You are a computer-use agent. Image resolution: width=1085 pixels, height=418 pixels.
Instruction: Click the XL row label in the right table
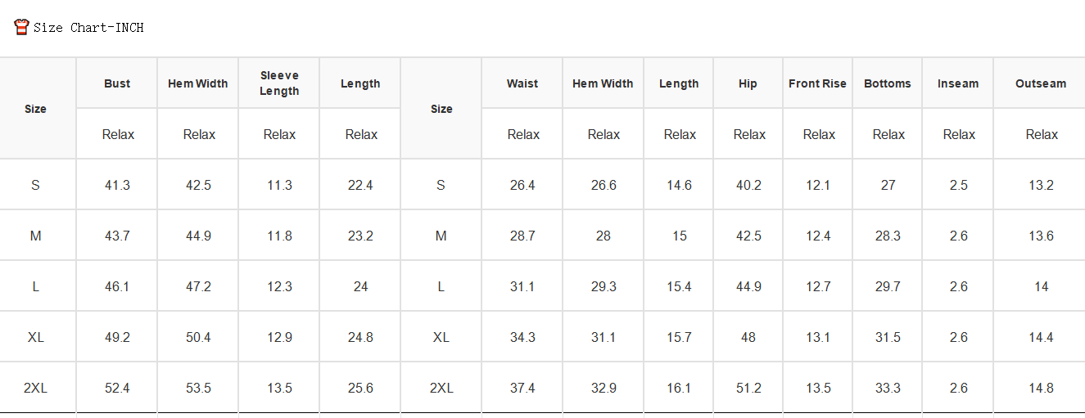(x=441, y=337)
